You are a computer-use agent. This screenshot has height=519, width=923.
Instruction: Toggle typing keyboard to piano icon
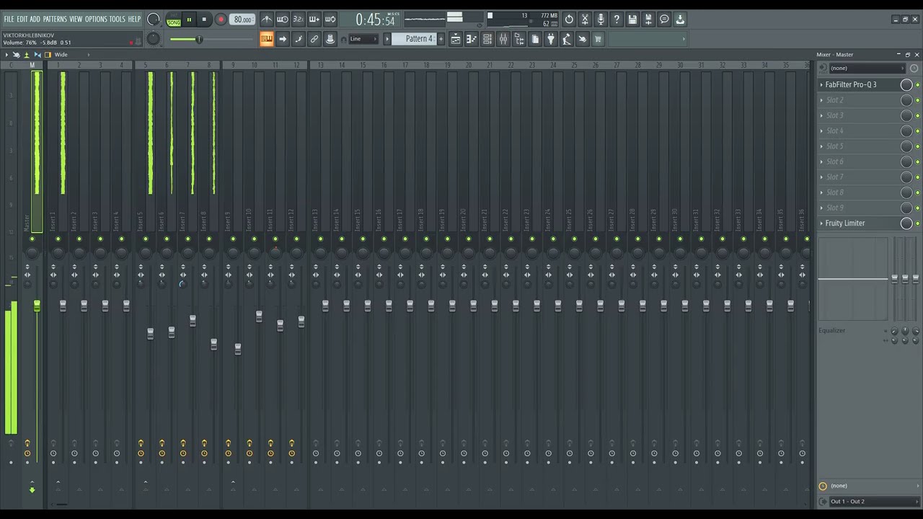click(x=266, y=39)
